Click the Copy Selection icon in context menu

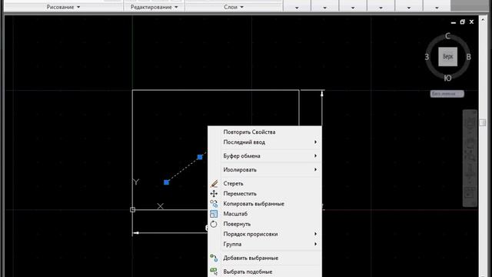tap(214, 203)
